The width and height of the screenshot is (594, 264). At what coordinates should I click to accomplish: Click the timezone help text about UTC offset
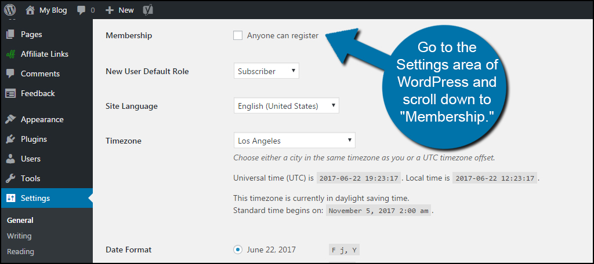[364, 157]
